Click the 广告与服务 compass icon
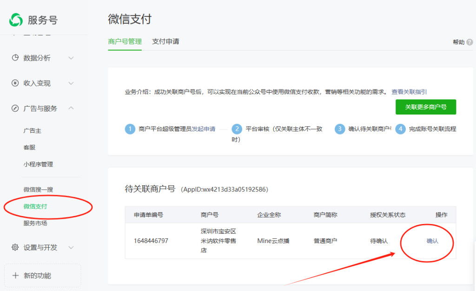476x291 pixels. point(15,108)
